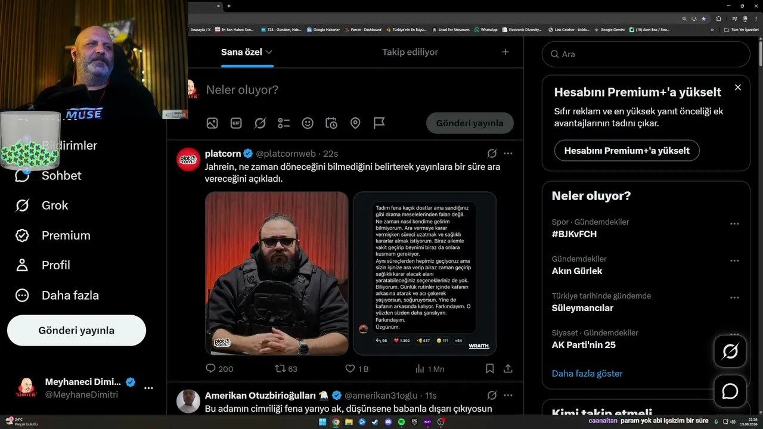
Task: Open Spotify from the taskbar
Action: (x=401, y=422)
